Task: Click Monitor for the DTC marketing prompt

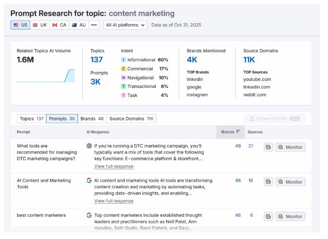Action: pyautogui.click(x=290, y=147)
